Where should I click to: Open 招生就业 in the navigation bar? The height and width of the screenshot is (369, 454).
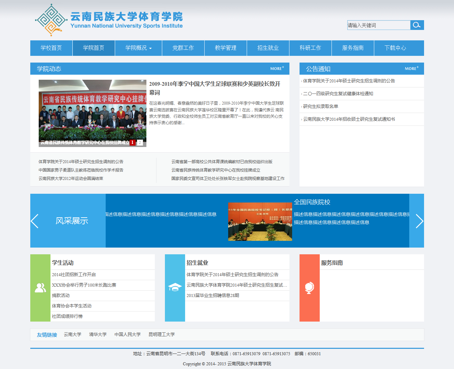coord(268,48)
